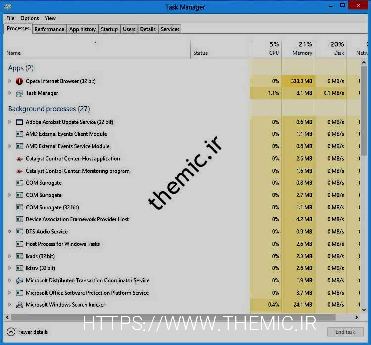This screenshot has height=345, width=371.
Task: Select the 1.1% CPU cell
Action: pyautogui.click(x=266, y=93)
